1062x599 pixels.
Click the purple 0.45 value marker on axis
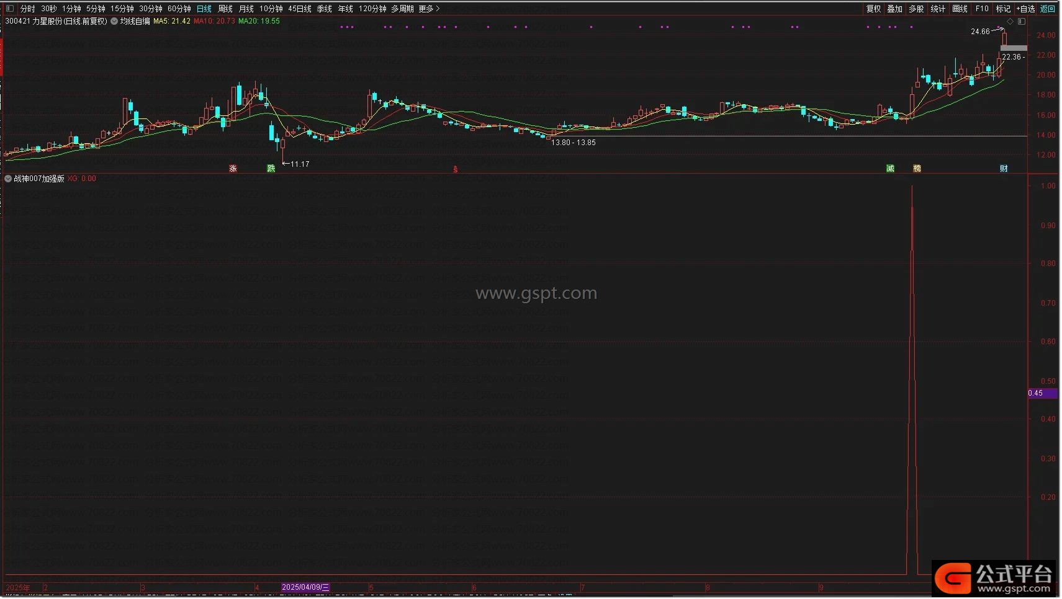point(1042,393)
